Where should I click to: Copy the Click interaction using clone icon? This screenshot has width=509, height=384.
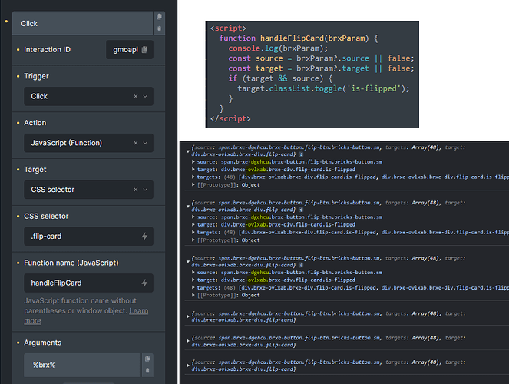tap(159, 17)
